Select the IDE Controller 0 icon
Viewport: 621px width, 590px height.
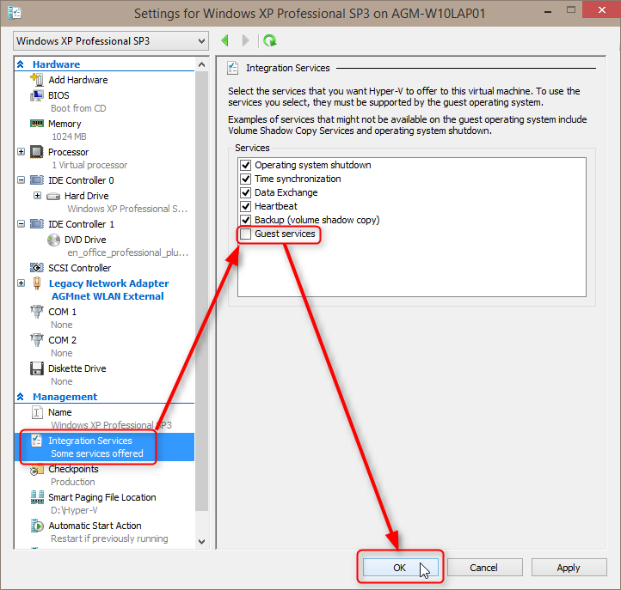[37, 180]
